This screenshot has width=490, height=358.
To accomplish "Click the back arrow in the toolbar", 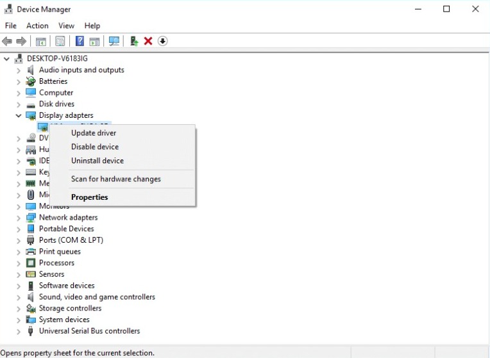I will coord(7,41).
